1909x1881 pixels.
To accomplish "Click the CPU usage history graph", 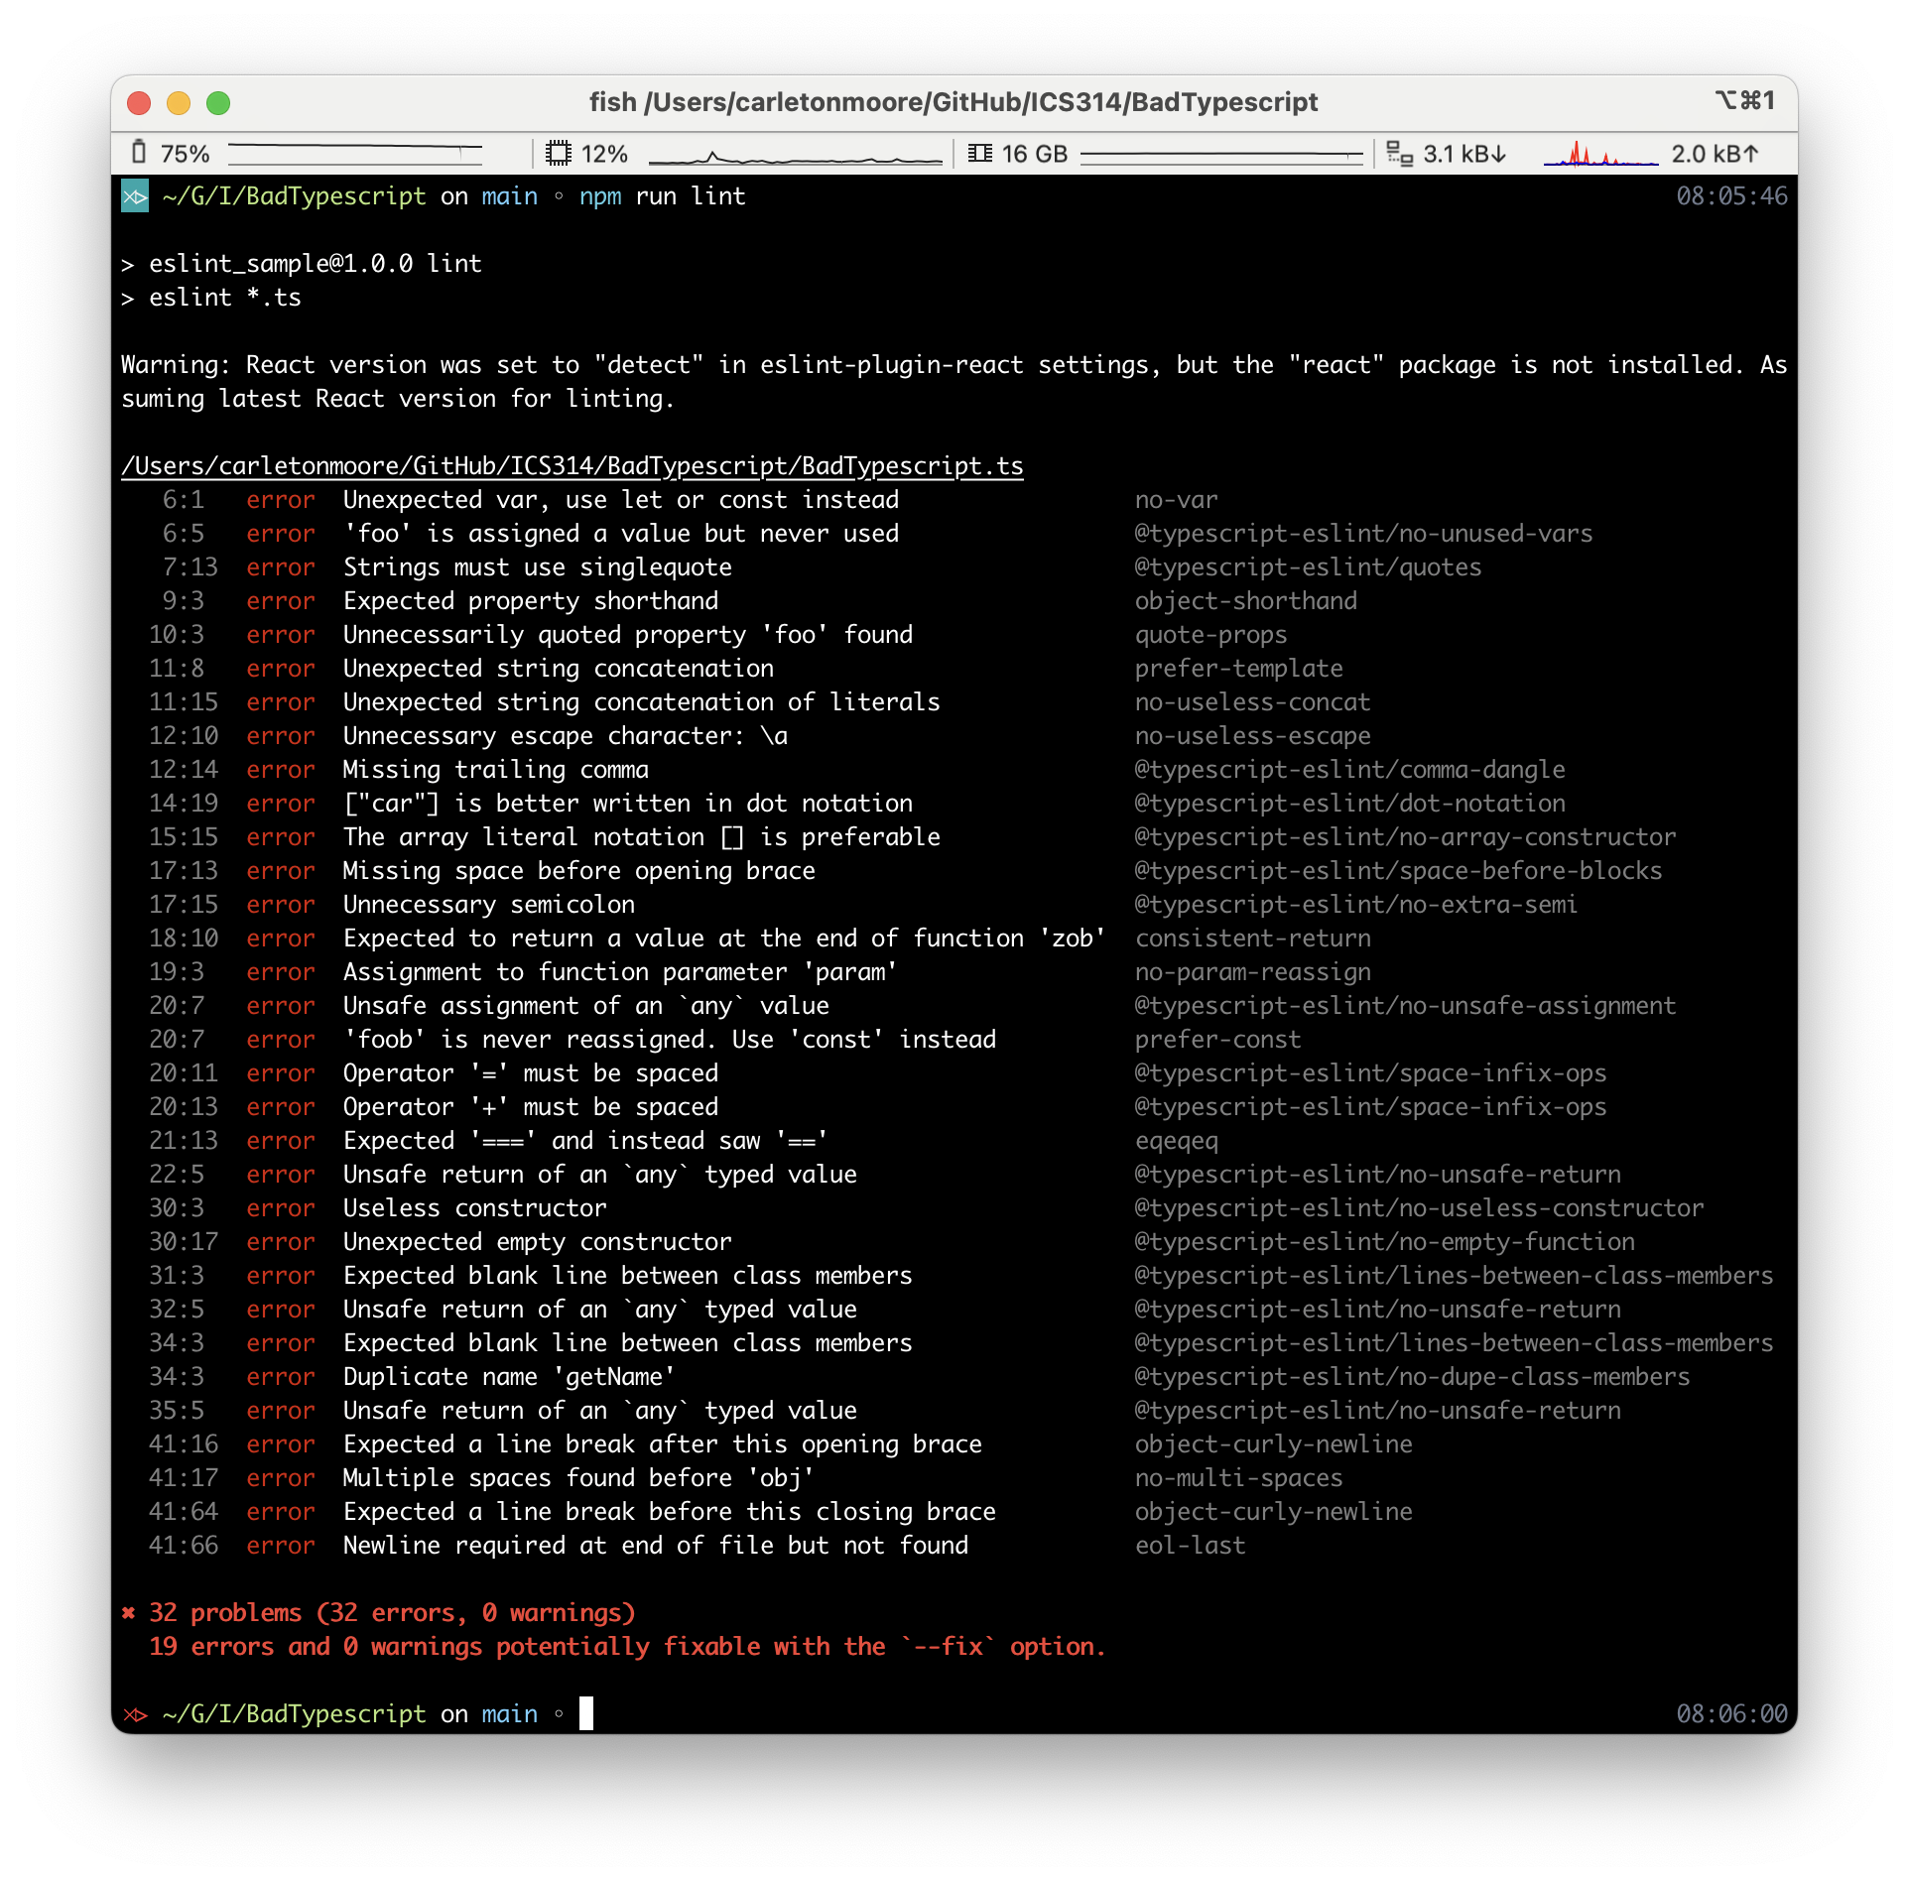I will (x=794, y=156).
